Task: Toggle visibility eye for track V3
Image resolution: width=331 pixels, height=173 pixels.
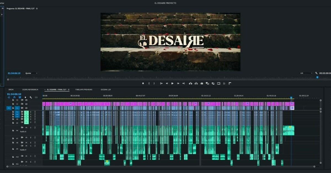Action: (x=26, y=100)
